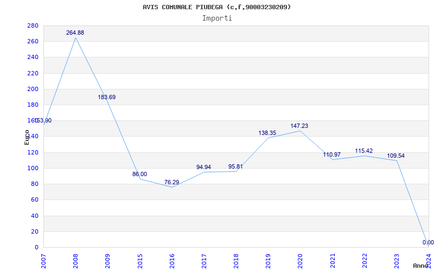Click the 0.00 data label

tap(428, 242)
